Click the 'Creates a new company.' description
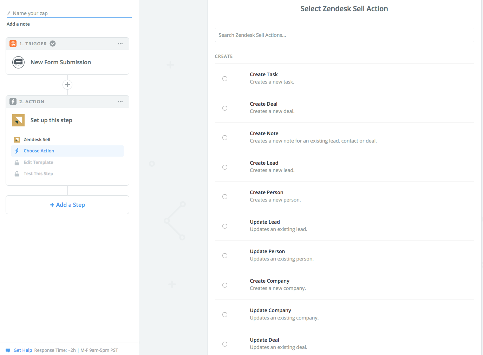This screenshot has height=355, width=483. click(278, 288)
